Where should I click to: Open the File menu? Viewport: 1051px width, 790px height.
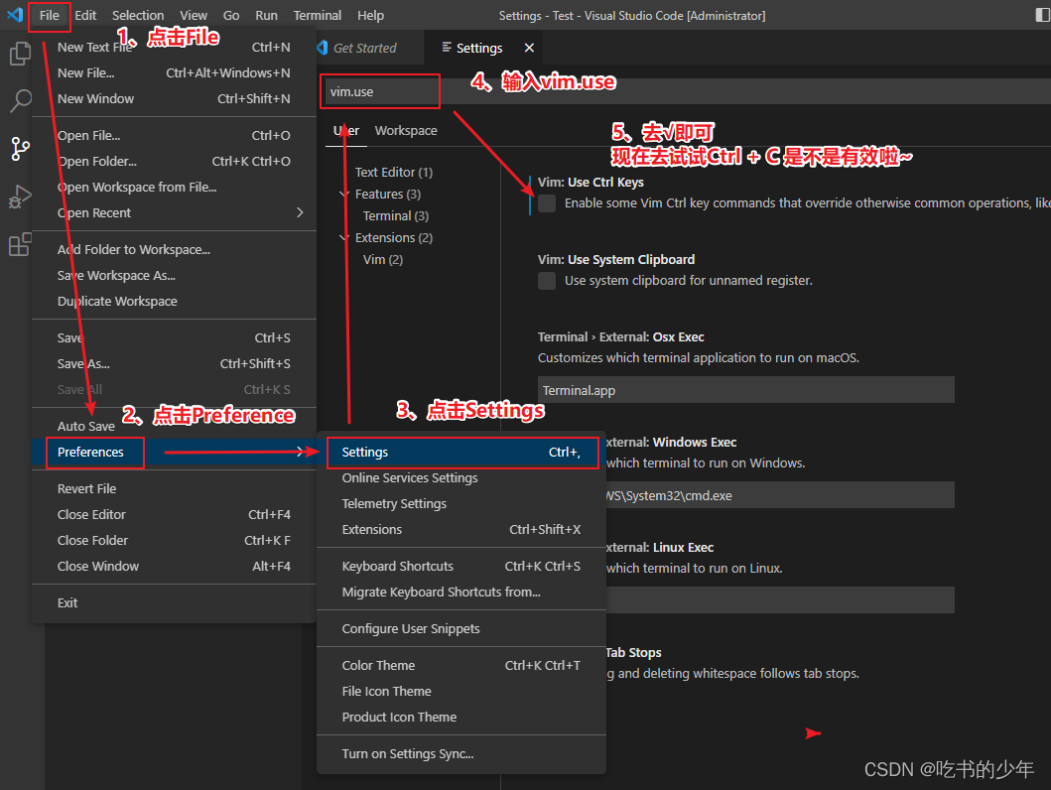tap(49, 15)
